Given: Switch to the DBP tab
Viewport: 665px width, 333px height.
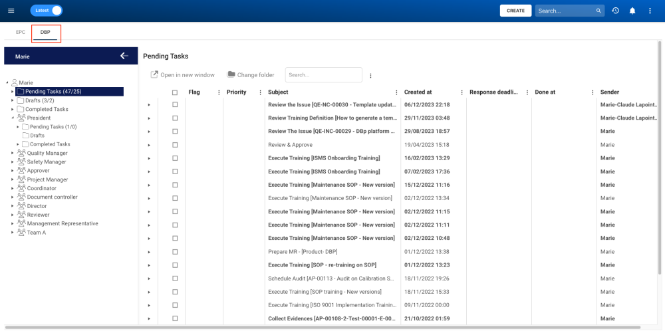Looking at the screenshot, I should pos(45,32).
